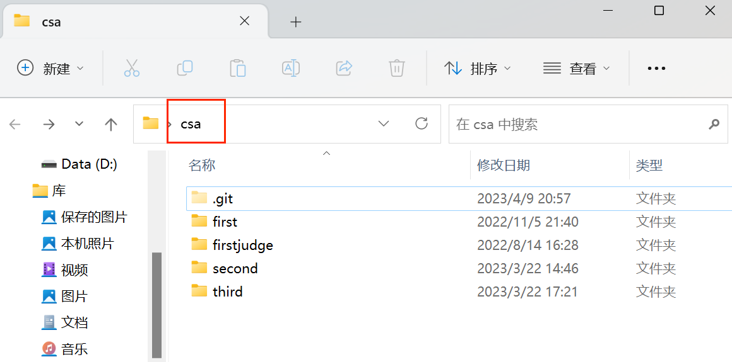Go up one directory level
This screenshot has width=732, height=362.
(111, 124)
